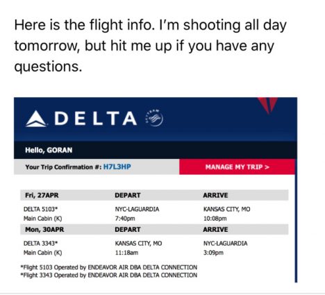Click KANSAS CITY, MO arrival on Friday
This screenshot has width=325, height=295.
(x=227, y=209)
